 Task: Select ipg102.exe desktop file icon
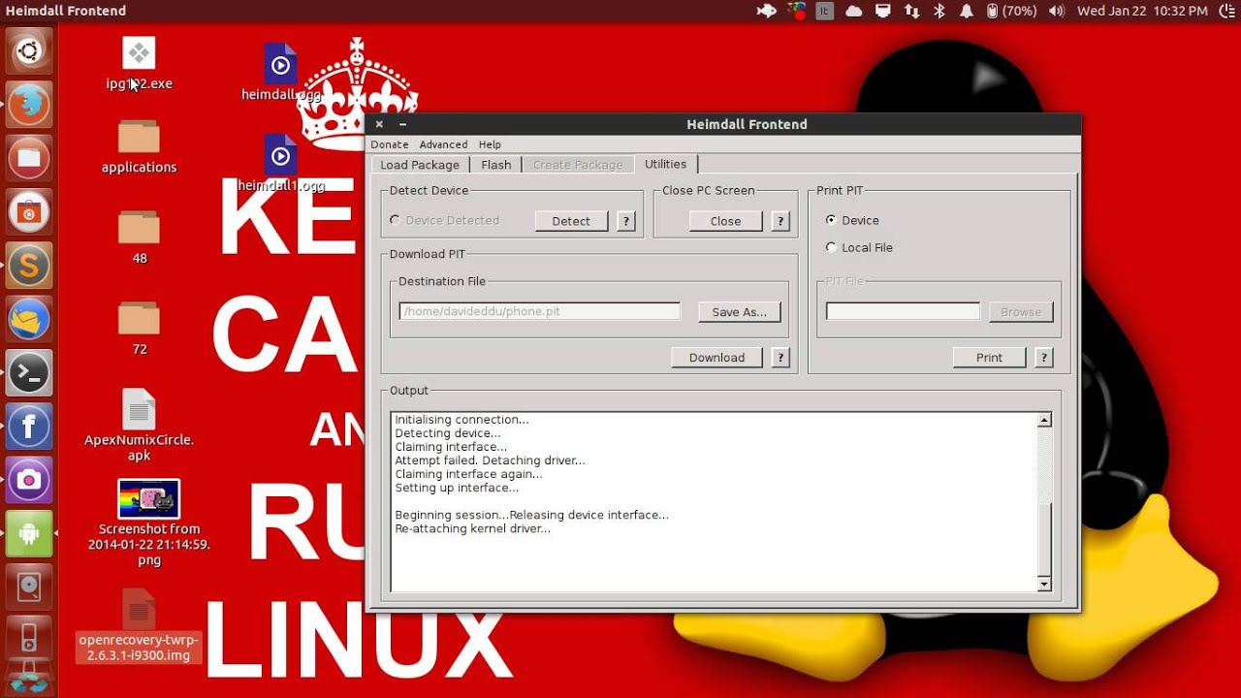(139, 64)
